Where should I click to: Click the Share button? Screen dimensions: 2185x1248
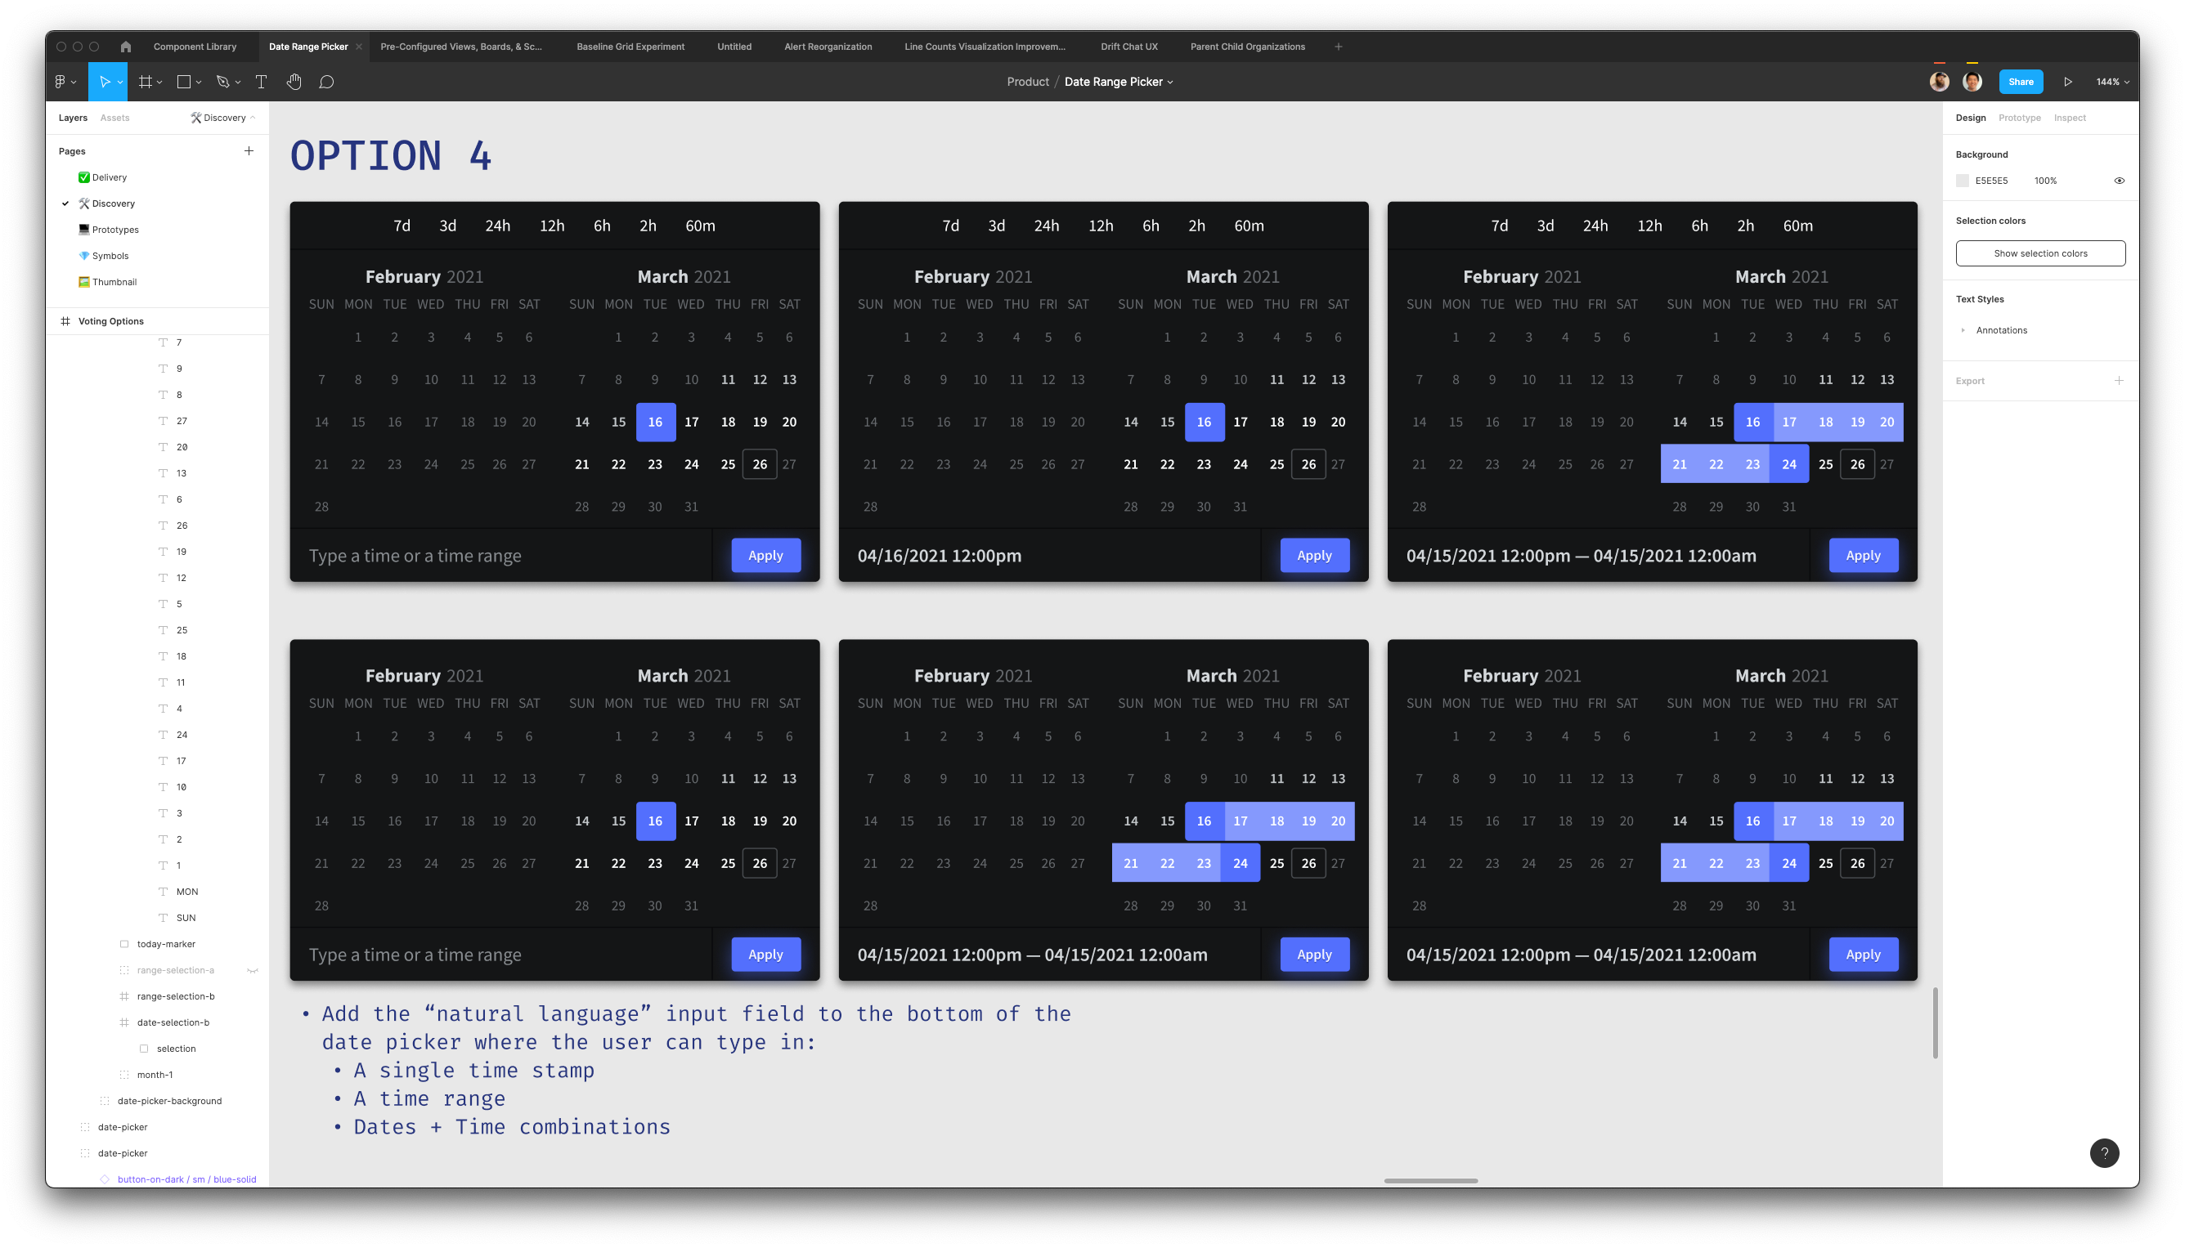(x=2021, y=82)
